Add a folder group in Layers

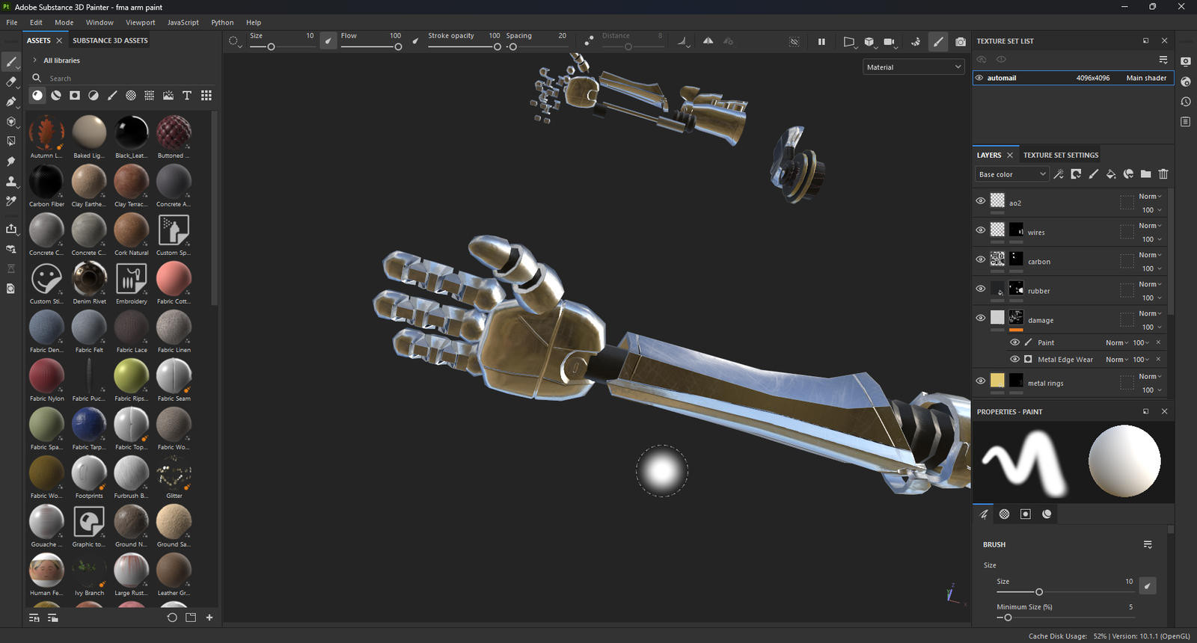pyautogui.click(x=1146, y=174)
